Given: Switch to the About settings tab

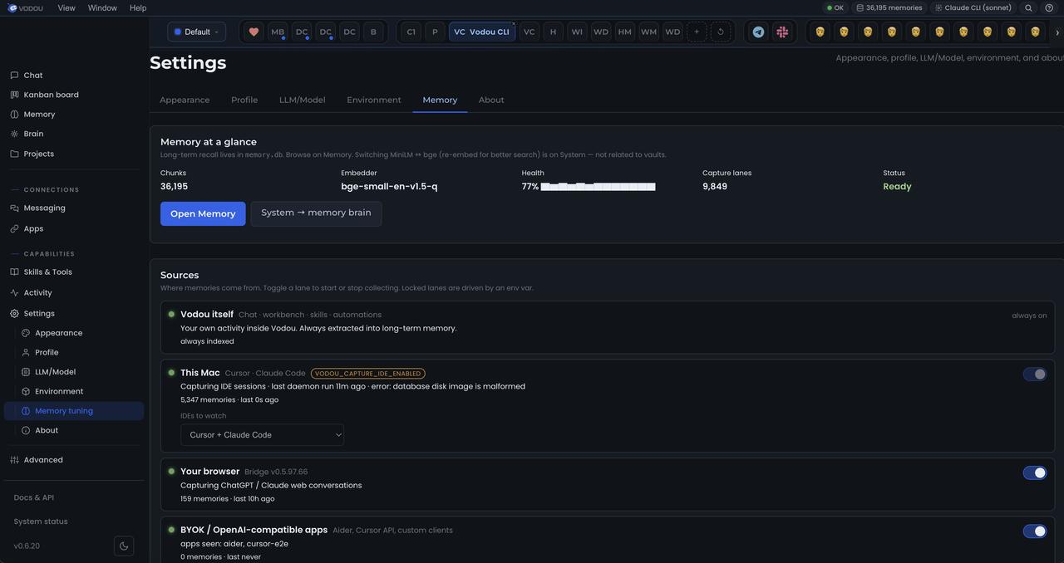Looking at the screenshot, I should click(x=491, y=100).
